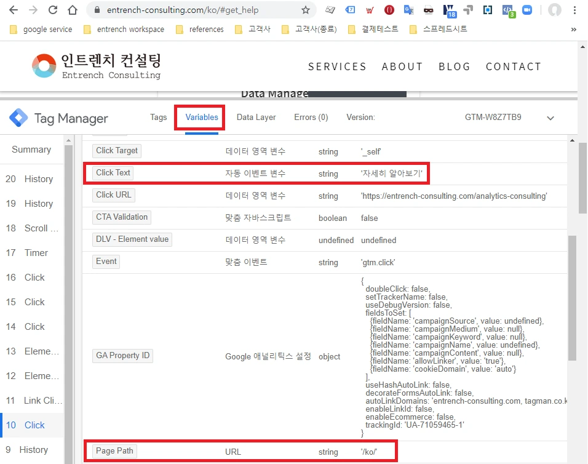Open the SERVICES menu
The image size is (588, 464).
click(337, 66)
